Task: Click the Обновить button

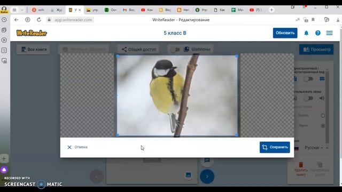Action: click(x=285, y=33)
